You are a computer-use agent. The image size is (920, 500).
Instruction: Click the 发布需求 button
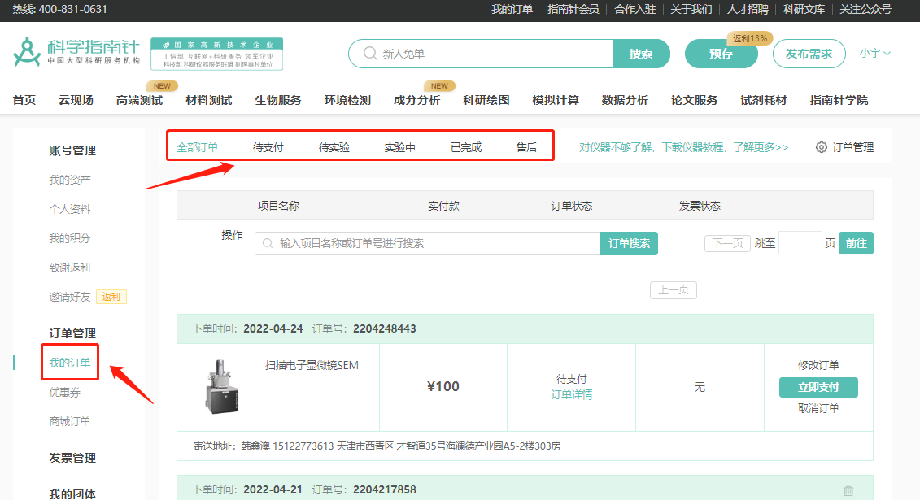[809, 53]
